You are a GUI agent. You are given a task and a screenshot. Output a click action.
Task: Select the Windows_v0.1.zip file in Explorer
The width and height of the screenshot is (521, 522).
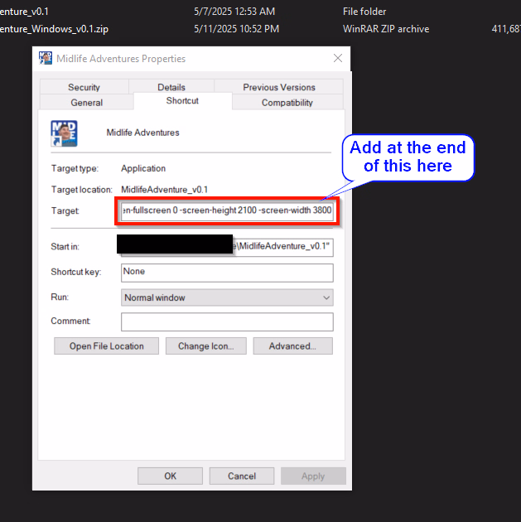click(54, 29)
